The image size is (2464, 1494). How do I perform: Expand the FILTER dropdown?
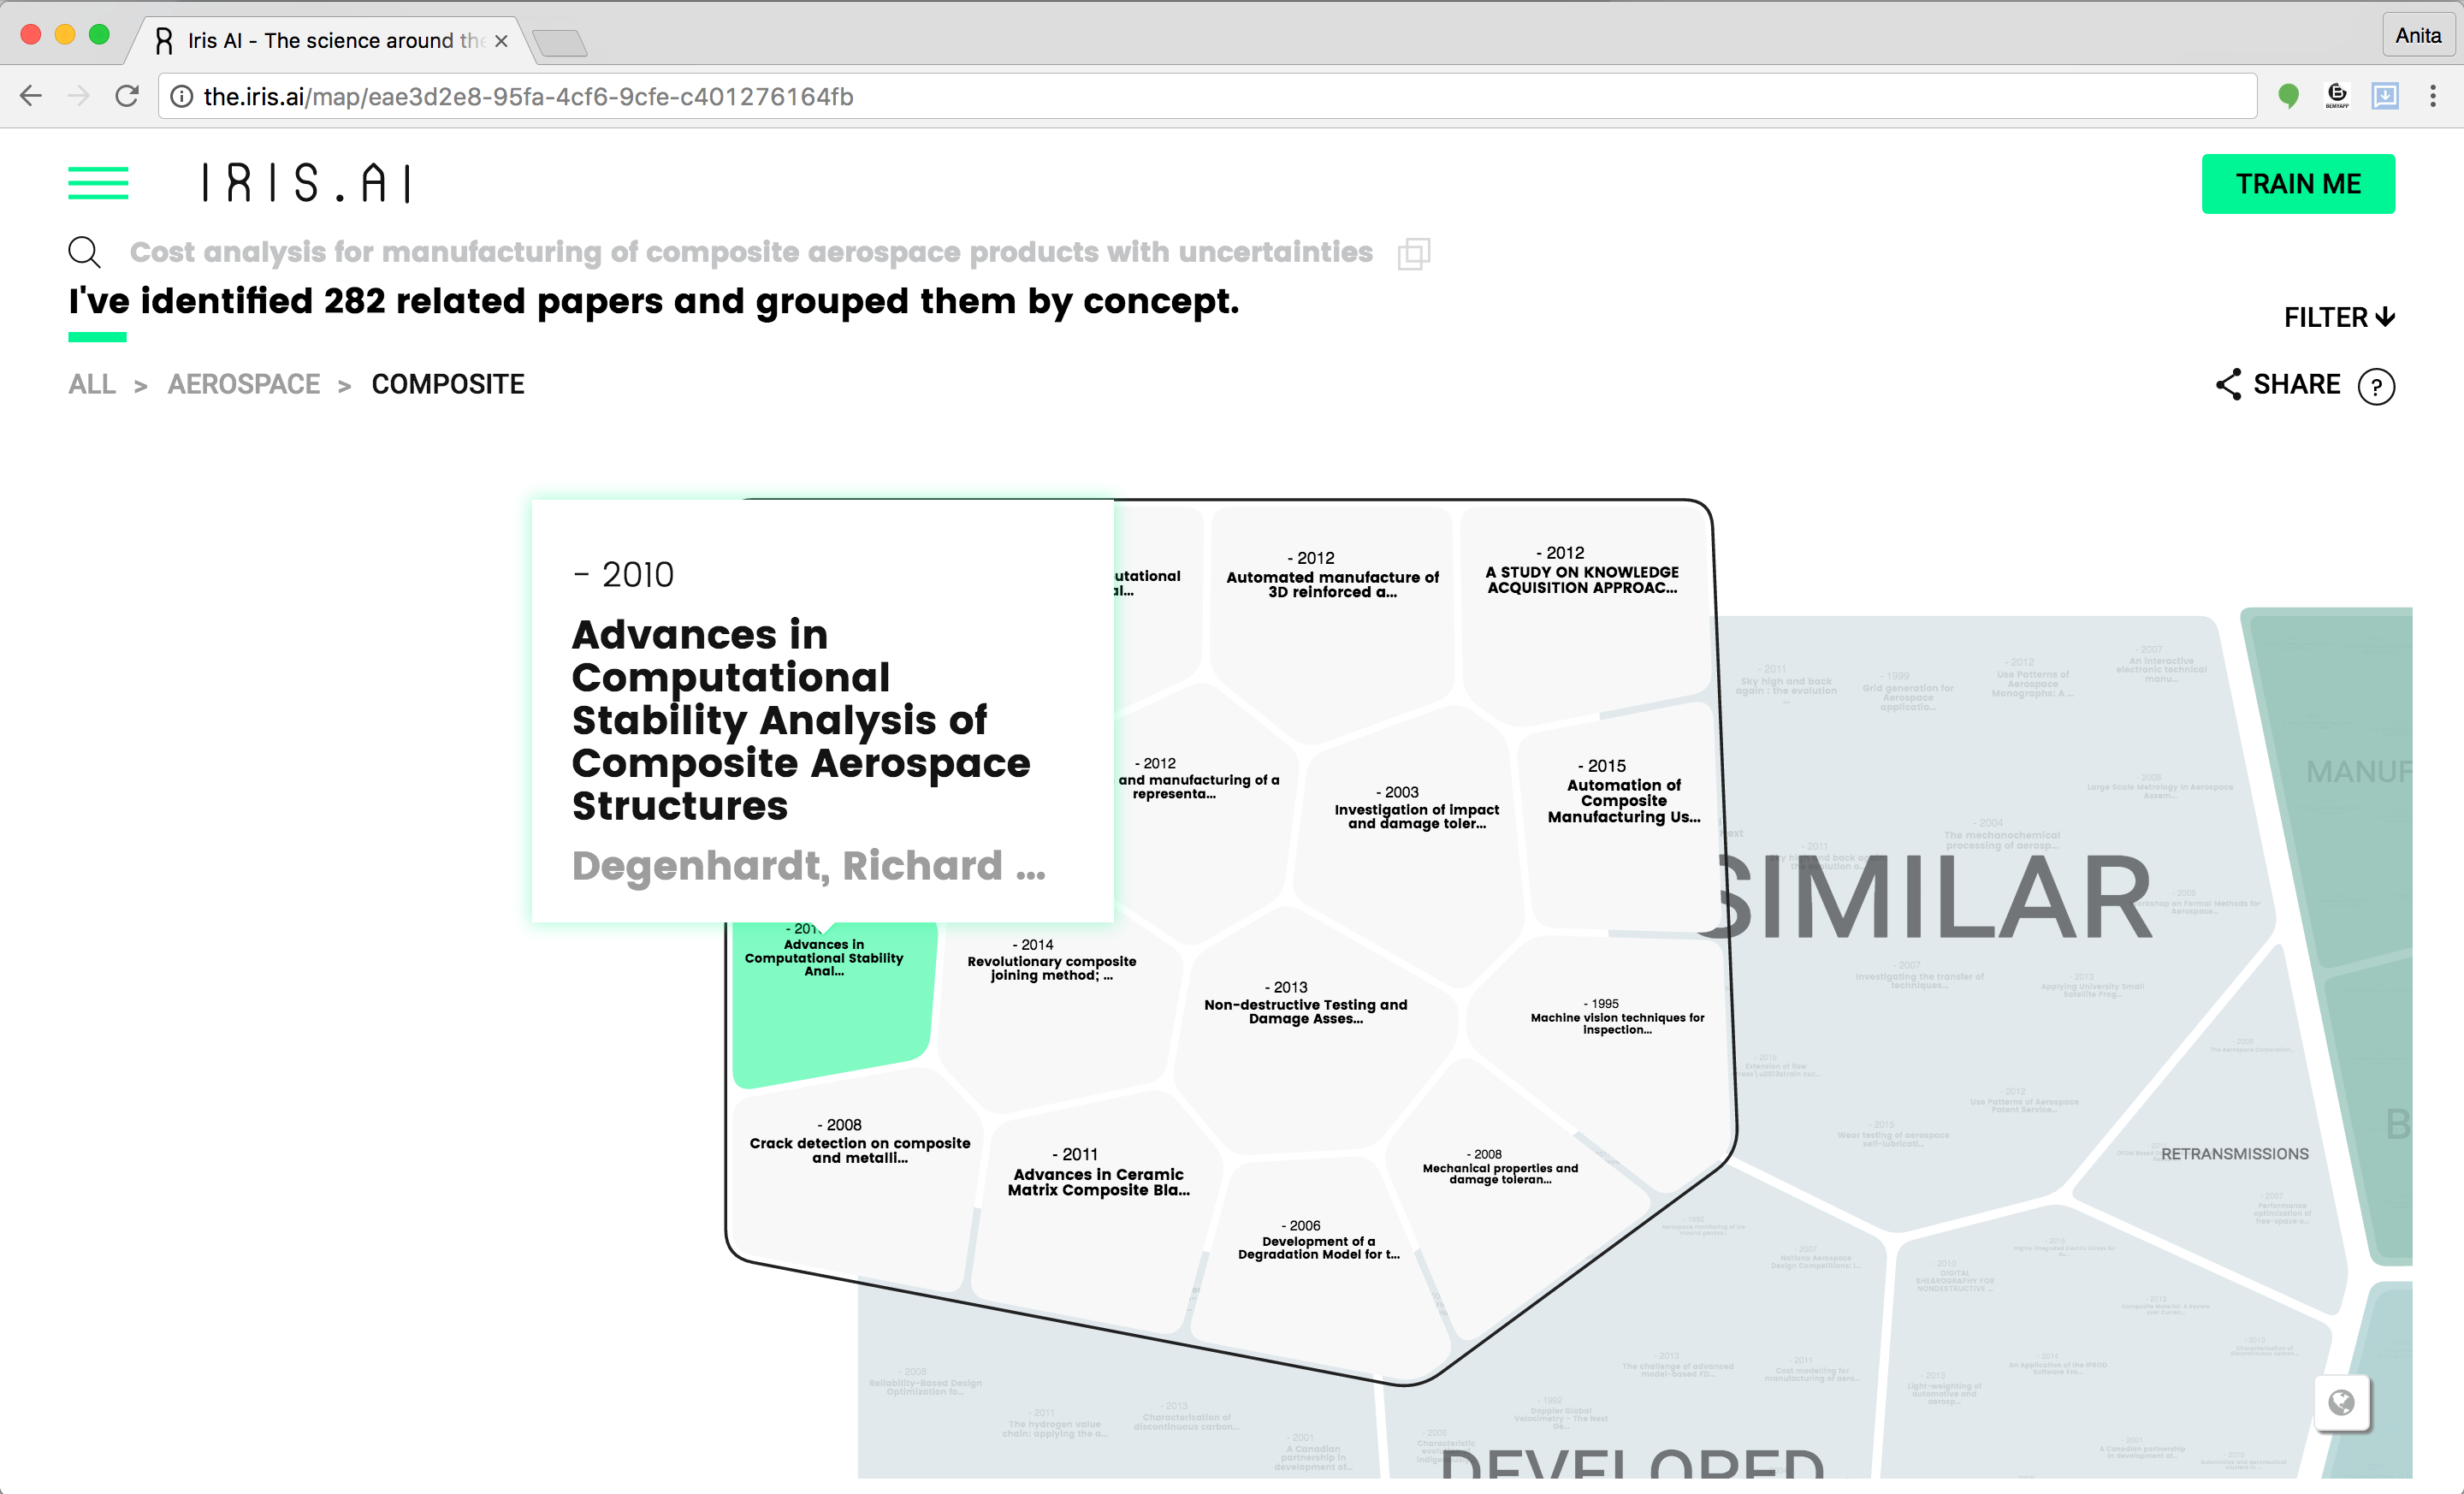click(x=2338, y=317)
